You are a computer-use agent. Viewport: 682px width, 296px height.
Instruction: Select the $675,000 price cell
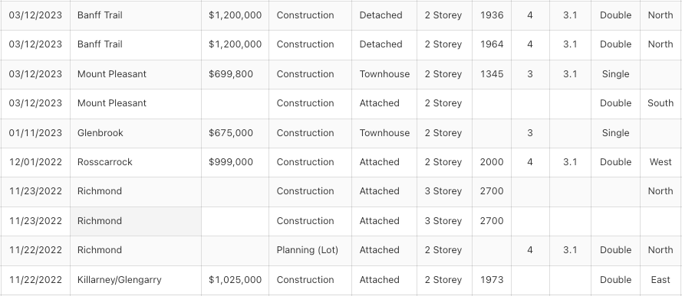pyautogui.click(x=235, y=133)
